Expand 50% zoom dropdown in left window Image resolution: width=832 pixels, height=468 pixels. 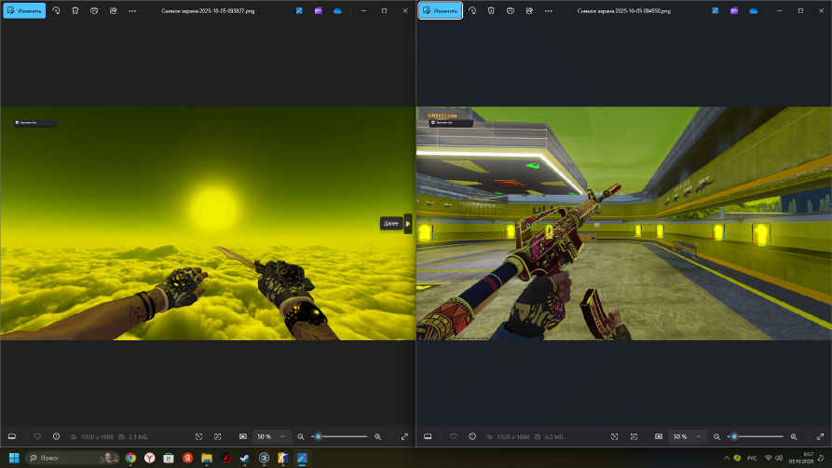(283, 436)
